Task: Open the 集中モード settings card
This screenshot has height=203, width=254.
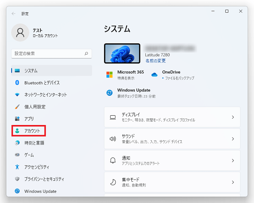Action: tap(172, 182)
